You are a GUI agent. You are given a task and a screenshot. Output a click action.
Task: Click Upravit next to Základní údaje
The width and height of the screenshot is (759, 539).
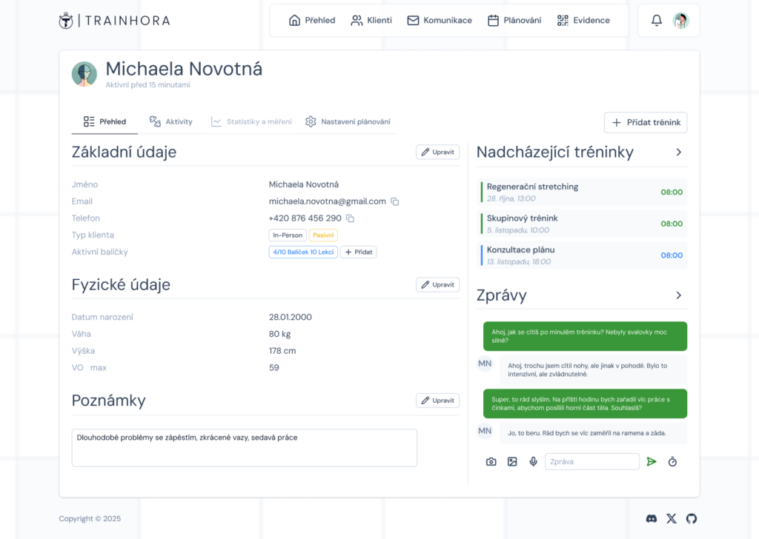click(x=437, y=153)
